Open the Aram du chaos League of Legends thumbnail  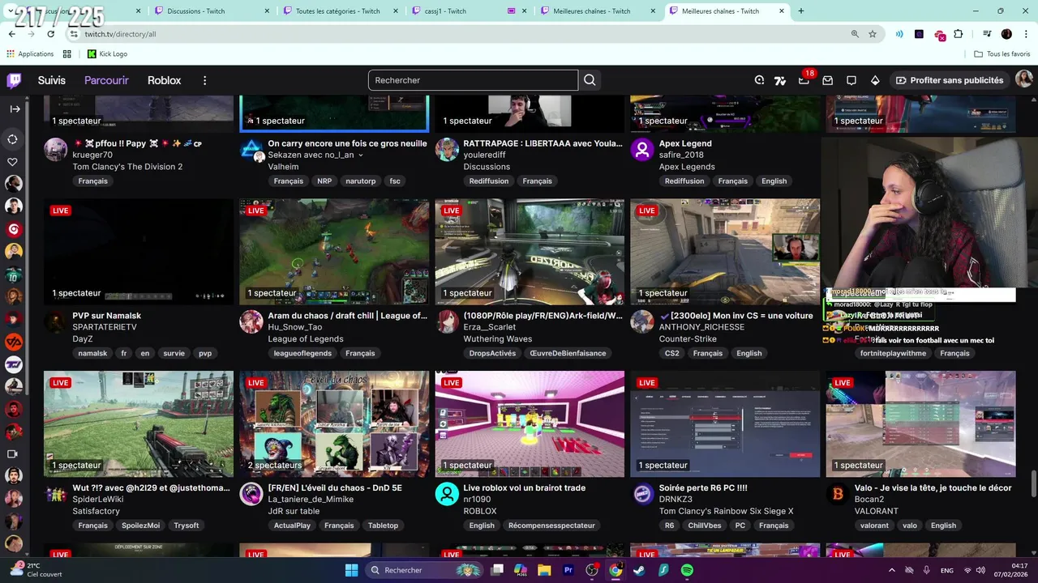point(334,252)
